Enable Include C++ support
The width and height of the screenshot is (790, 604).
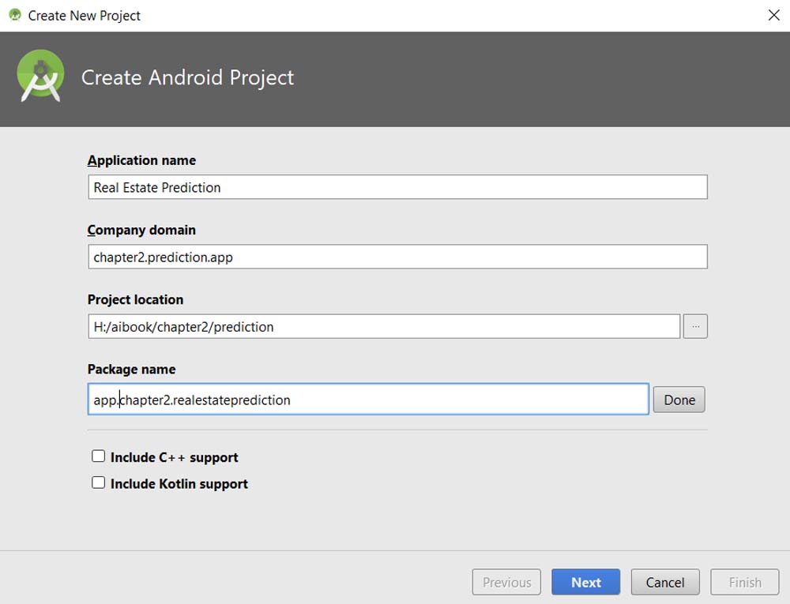(99, 456)
